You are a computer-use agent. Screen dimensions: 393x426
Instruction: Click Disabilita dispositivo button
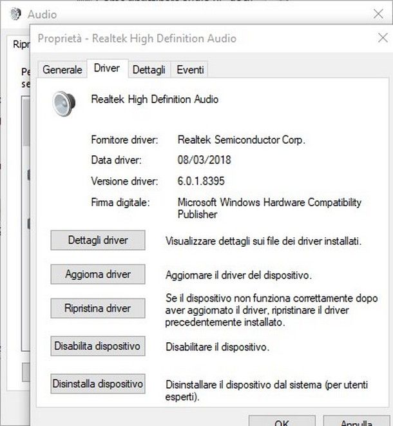click(98, 346)
